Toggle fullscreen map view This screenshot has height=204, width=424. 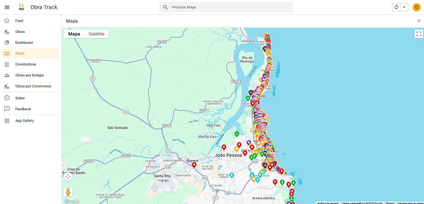click(418, 34)
